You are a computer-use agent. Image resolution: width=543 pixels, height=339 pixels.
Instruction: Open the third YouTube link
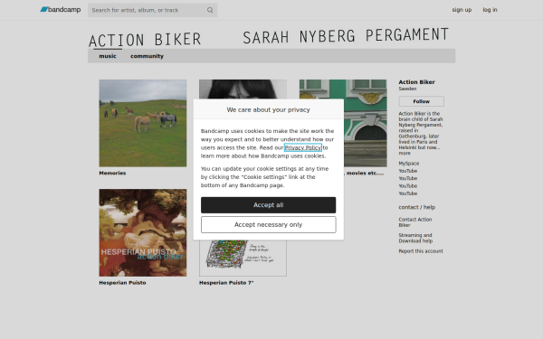pos(407,186)
